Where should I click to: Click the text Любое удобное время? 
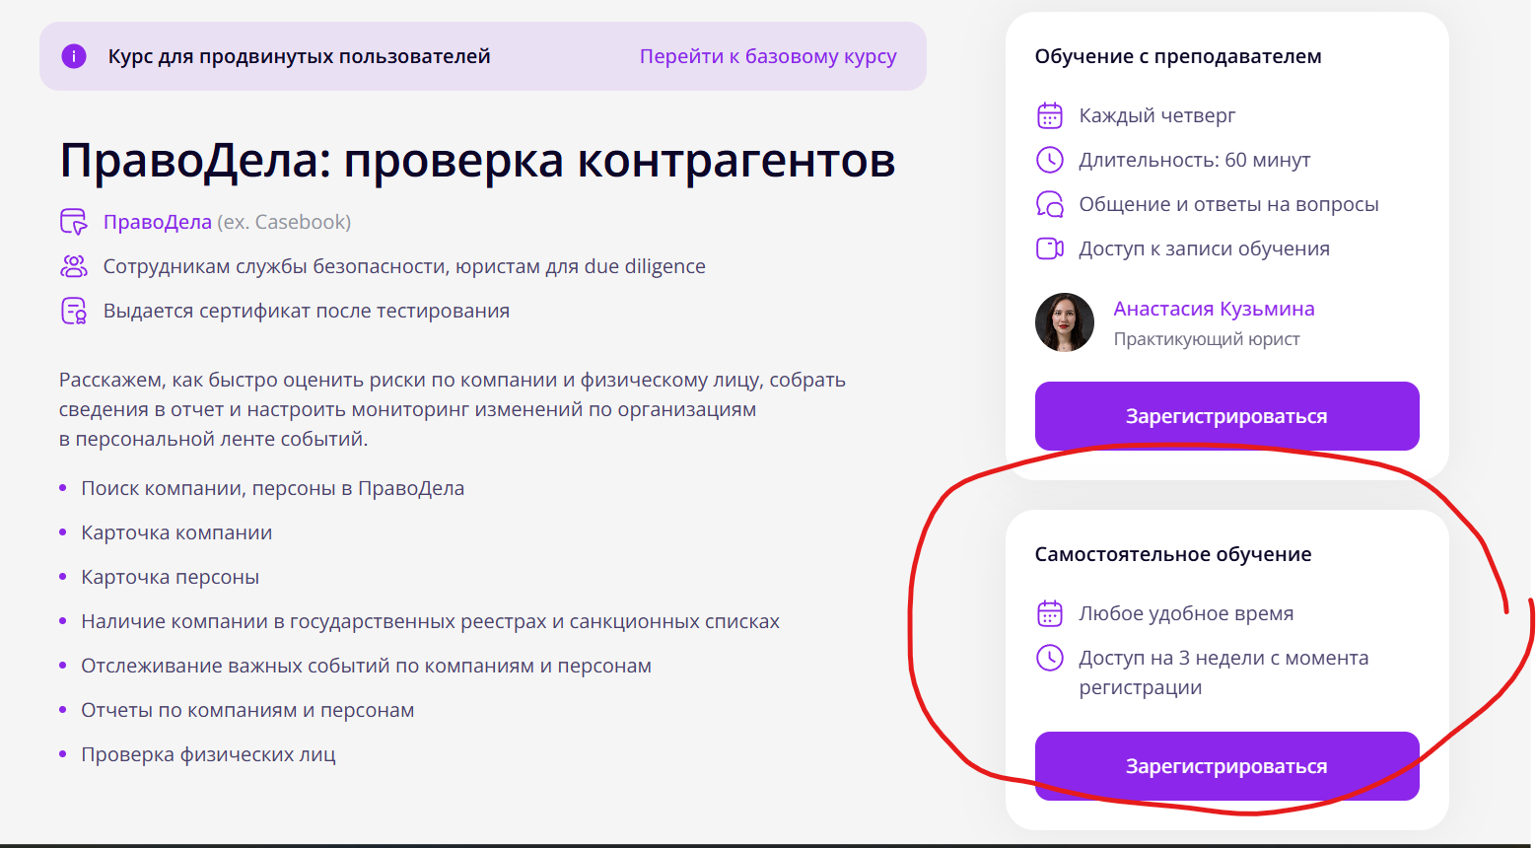1186,613
